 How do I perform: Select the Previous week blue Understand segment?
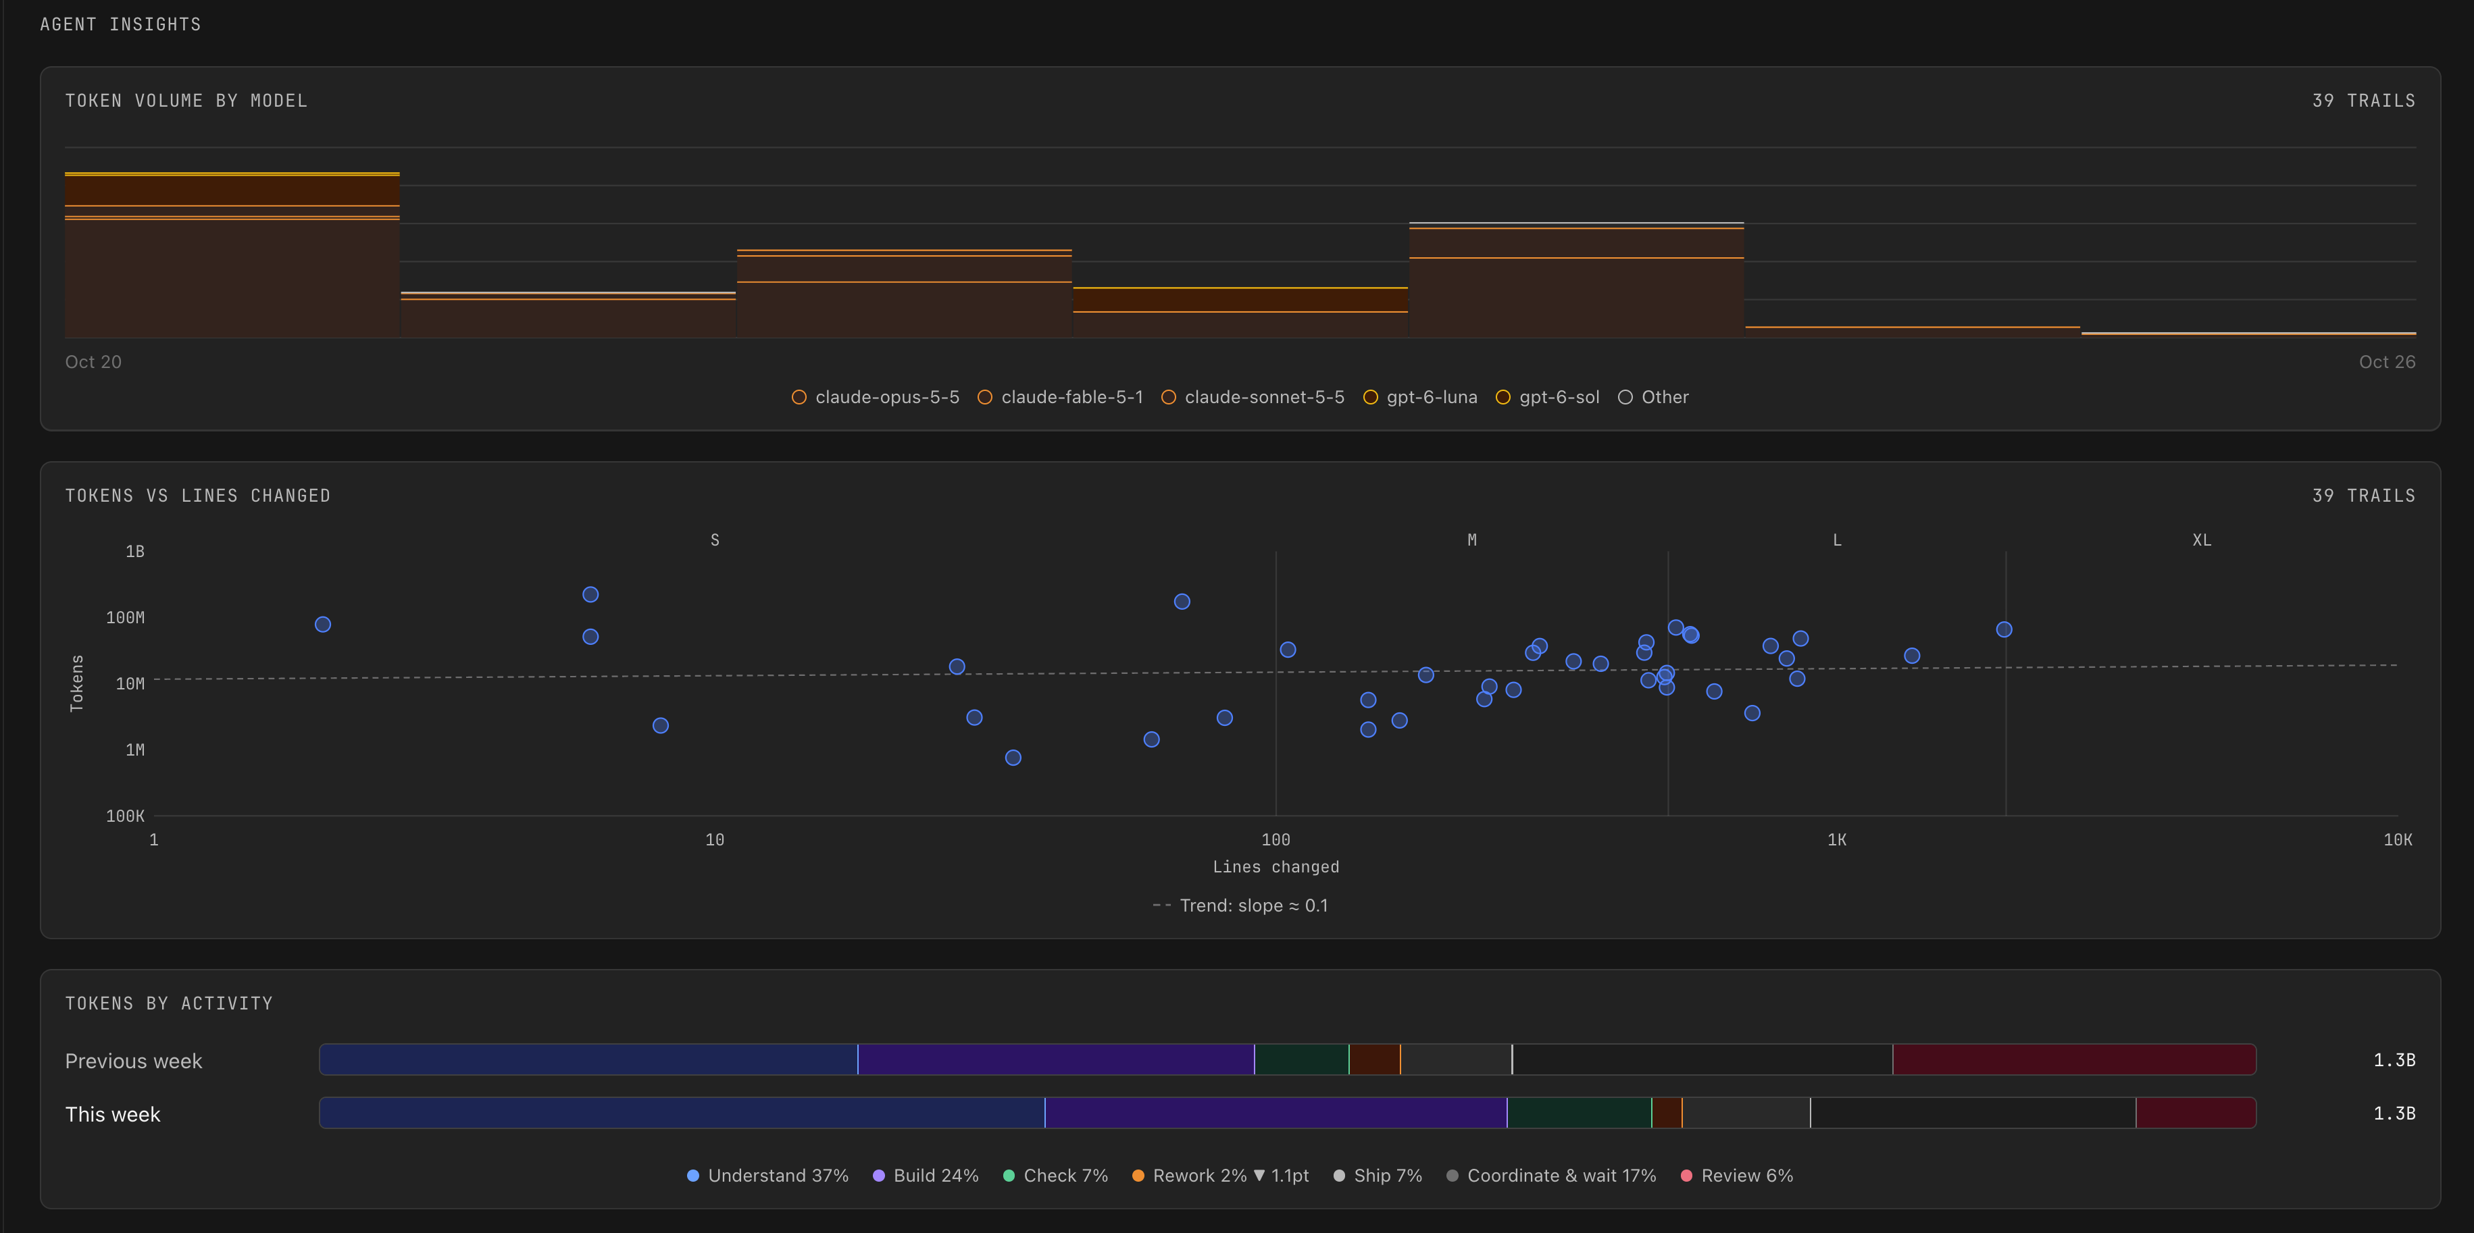(588, 1059)
